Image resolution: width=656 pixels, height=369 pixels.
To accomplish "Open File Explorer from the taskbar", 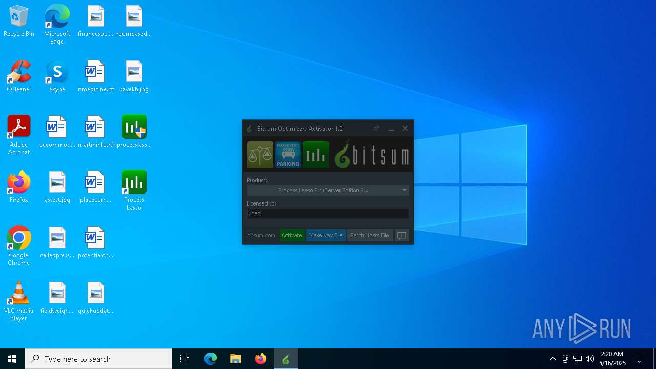I will pyautogui.click(x=236, y=359).
